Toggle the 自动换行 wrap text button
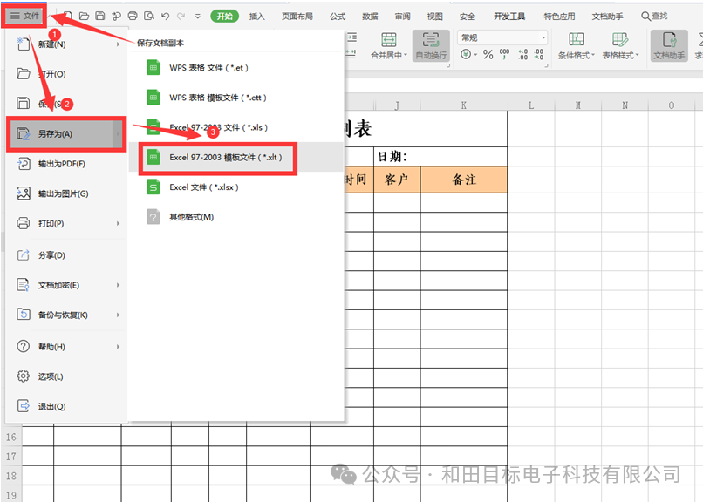 431,45
